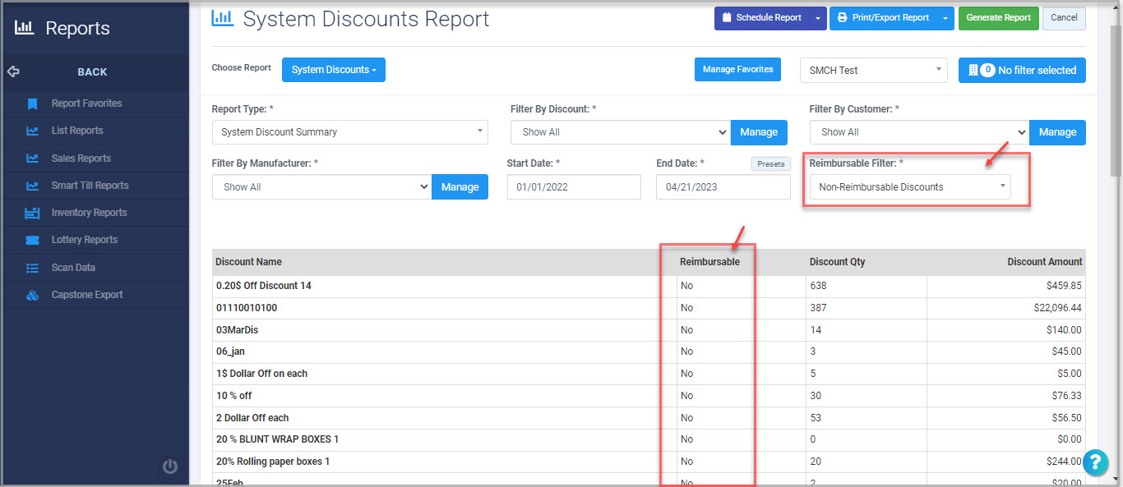Click the Start Date input field
Viewport: 1123px width, 487px height.
[574, 186]
